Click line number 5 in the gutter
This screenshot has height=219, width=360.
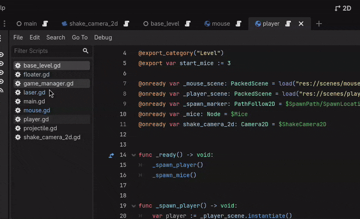(x=125, y=63)
